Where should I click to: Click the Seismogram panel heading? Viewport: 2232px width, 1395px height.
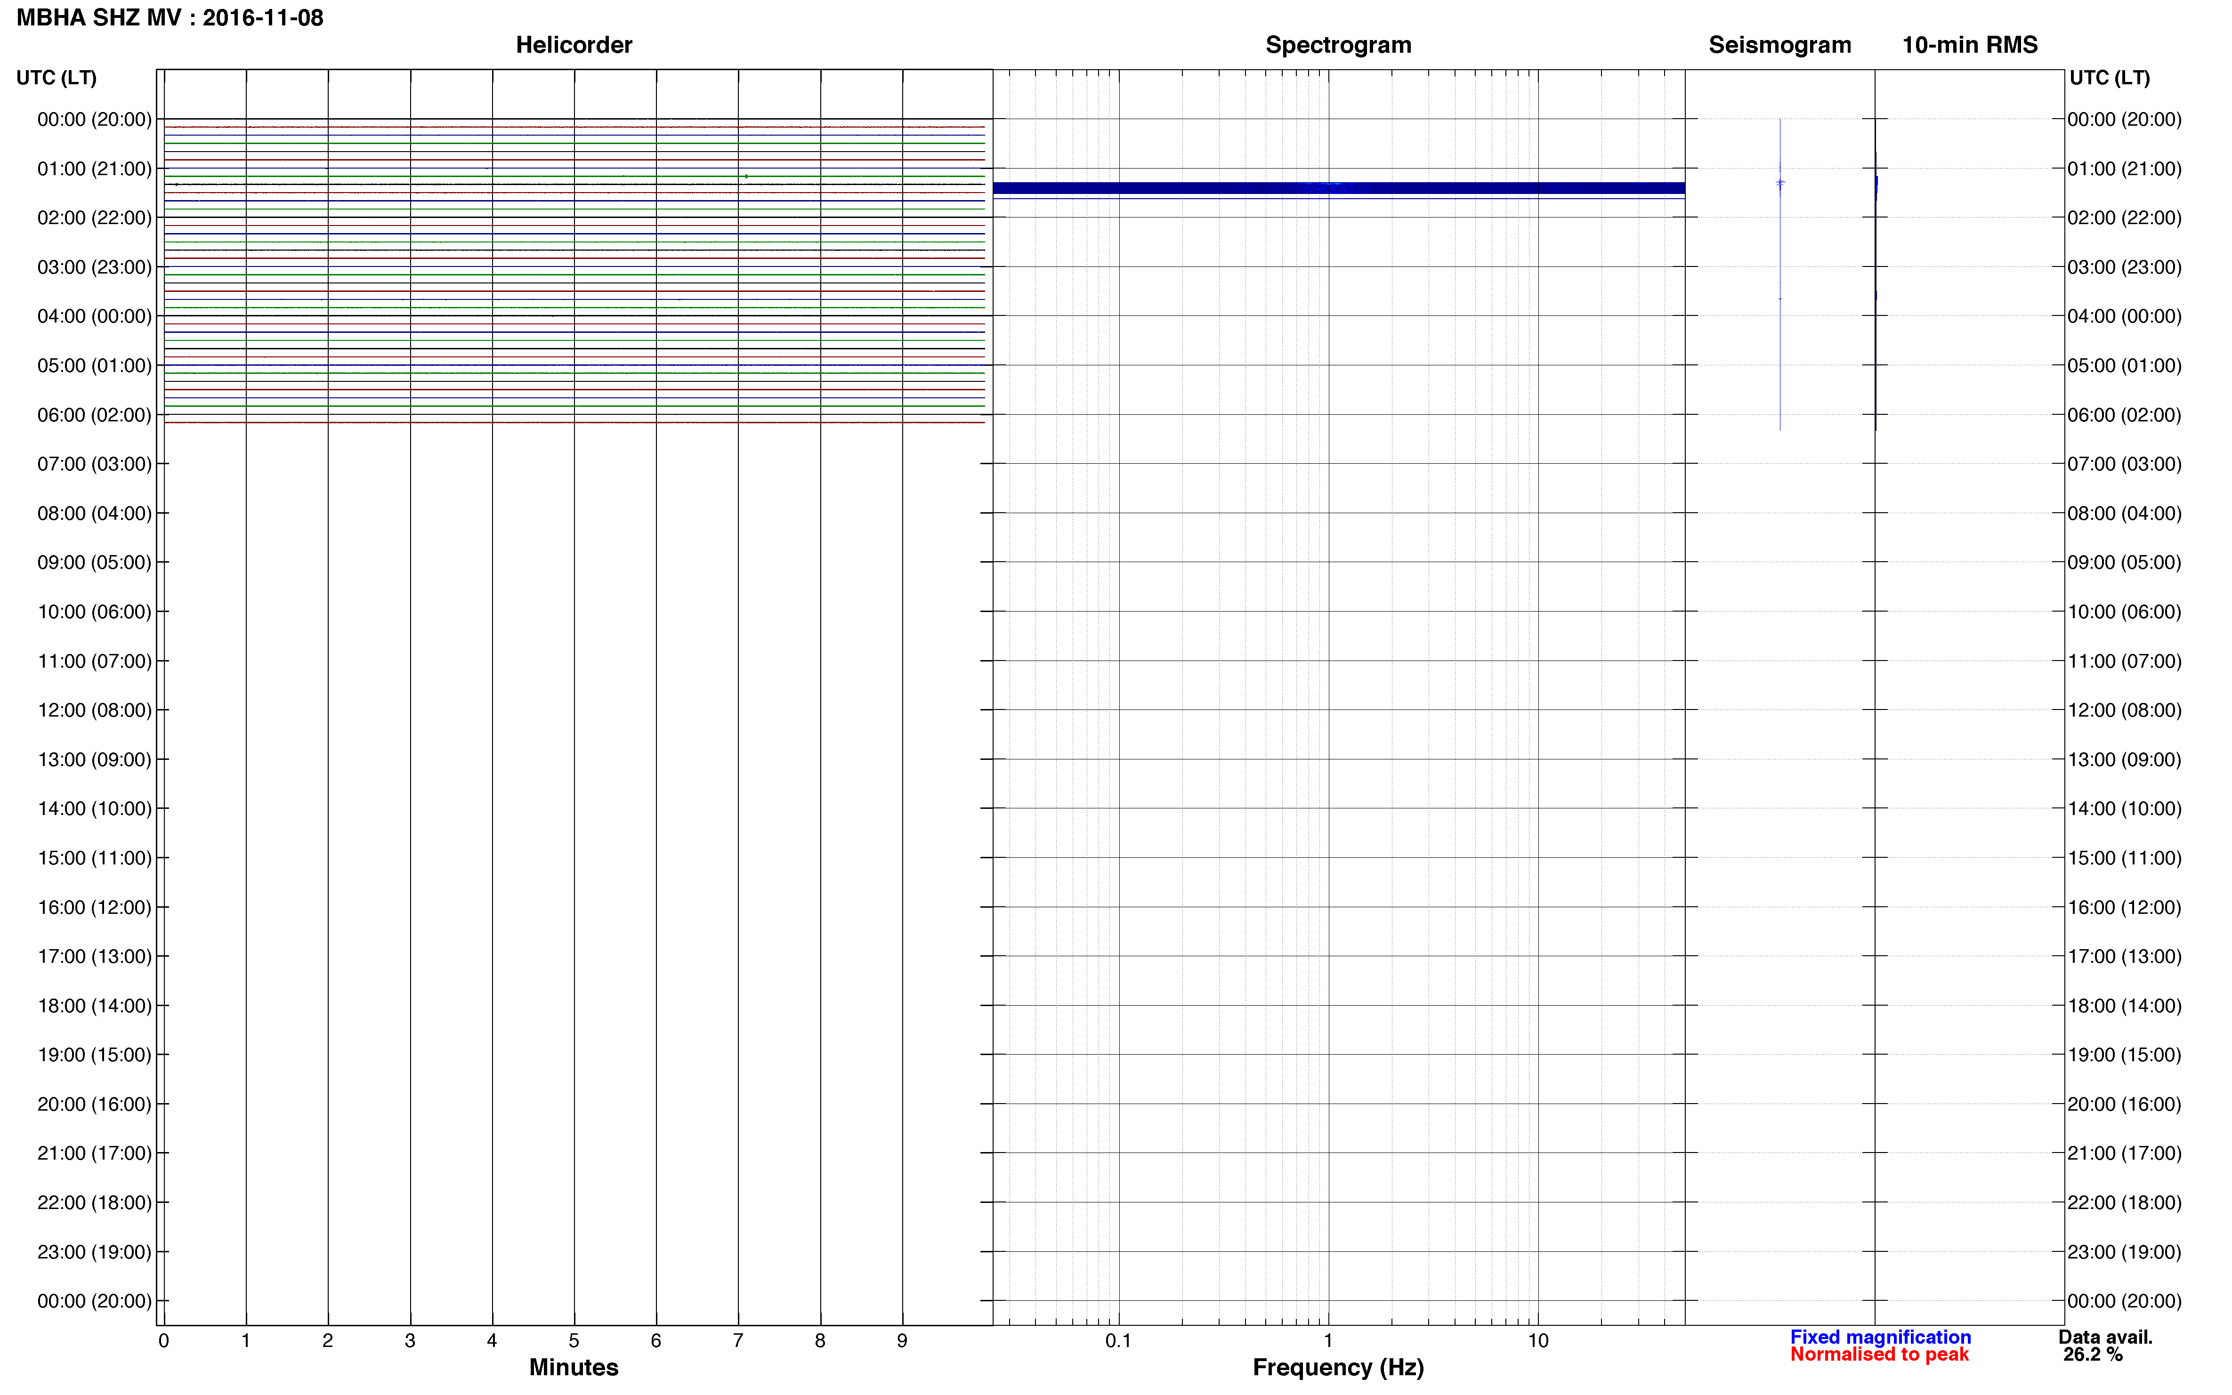click(1780, 45)
